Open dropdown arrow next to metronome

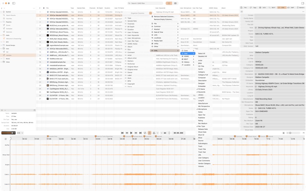click(158, 133)
